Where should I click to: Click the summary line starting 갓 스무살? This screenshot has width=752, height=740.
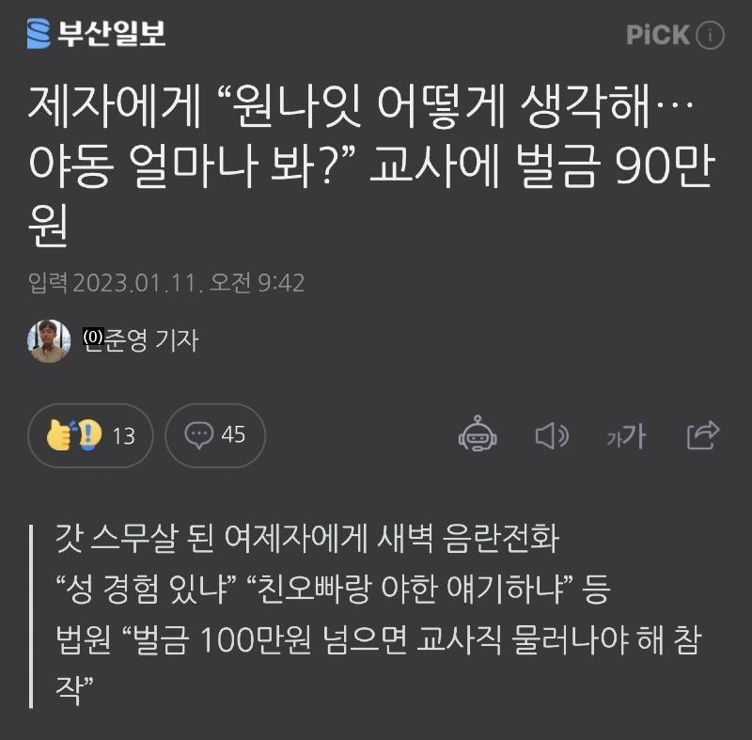point(307,538)
